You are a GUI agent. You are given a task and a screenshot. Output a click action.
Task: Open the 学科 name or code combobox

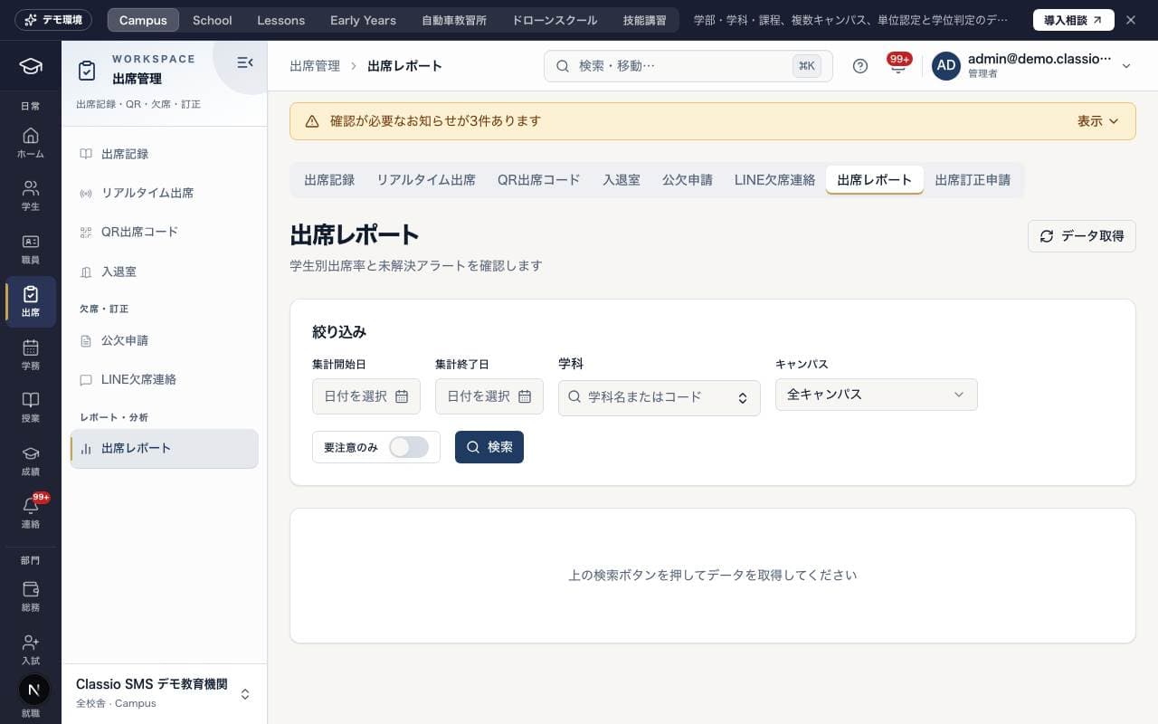click(x=660, y=397)
